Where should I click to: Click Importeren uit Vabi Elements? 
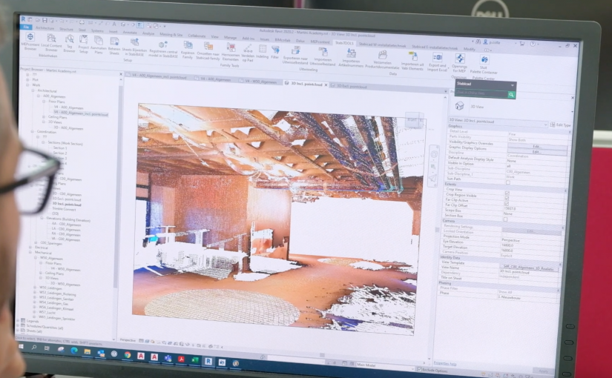[412, 61]
